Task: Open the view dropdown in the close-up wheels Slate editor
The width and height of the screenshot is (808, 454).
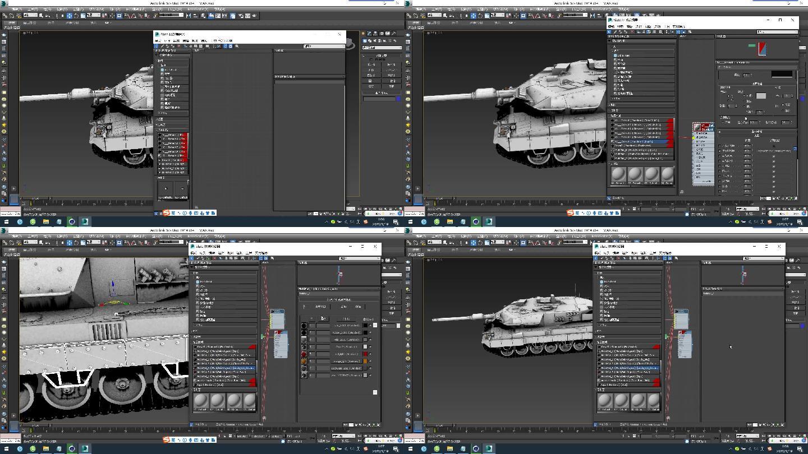Action: [360, 258]
